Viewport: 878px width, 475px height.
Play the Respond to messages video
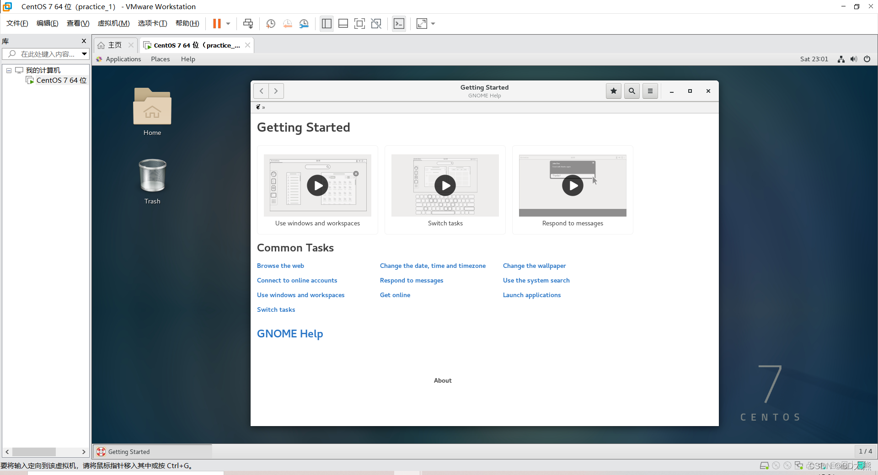coord(573,186)
